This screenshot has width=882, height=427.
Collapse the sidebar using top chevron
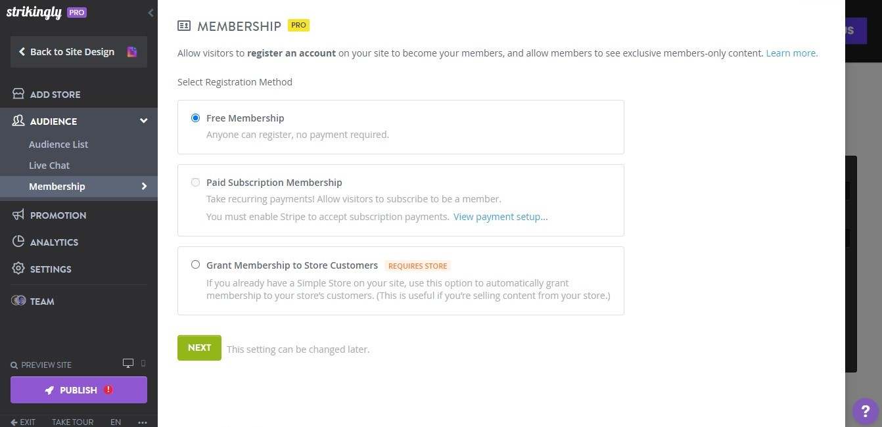[x=151, y=12]
